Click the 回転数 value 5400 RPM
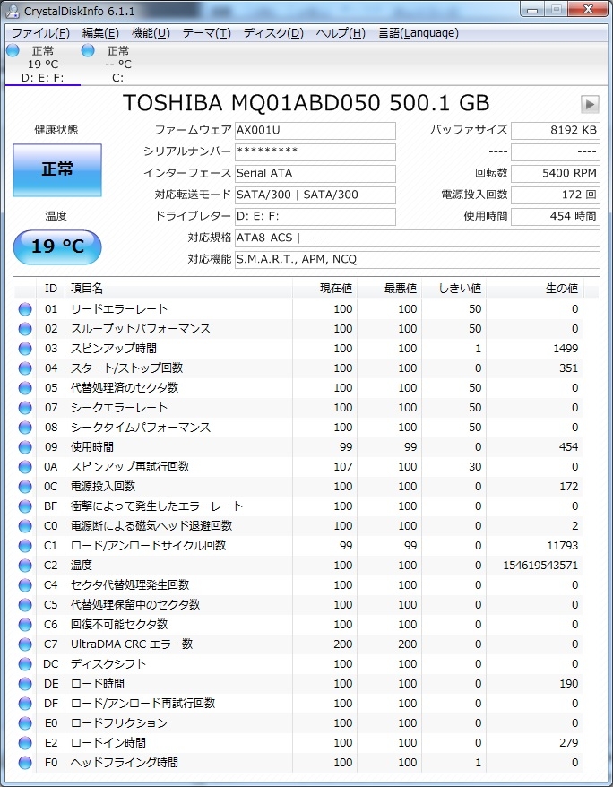The height and width of the screenshot is (787, 613). click(556, 174)
